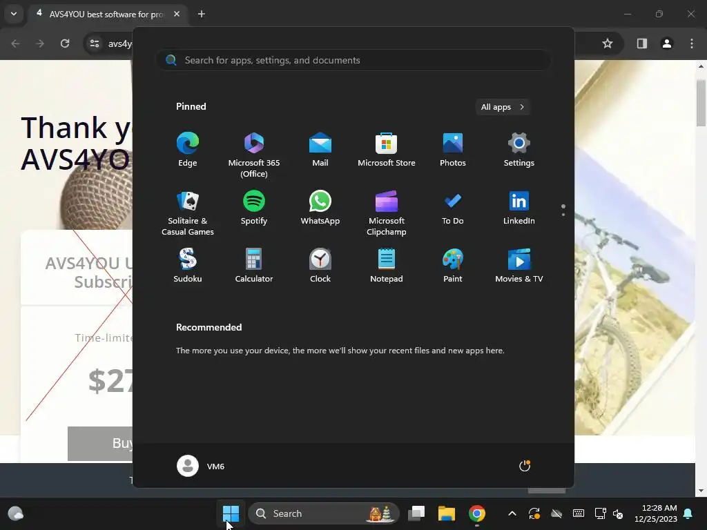707x530 pixels.
Task: Open the Chrome three-dot menu
Action: (692, 43)
